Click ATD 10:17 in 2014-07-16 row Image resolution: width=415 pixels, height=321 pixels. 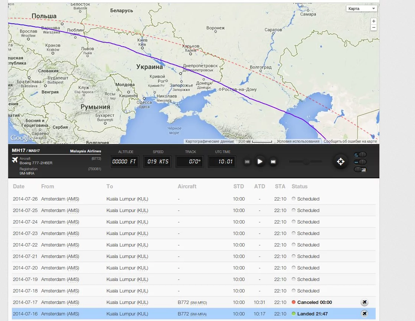tap(259, 314)
